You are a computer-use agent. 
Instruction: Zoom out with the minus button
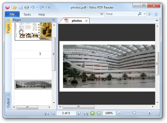pos(119,113)
